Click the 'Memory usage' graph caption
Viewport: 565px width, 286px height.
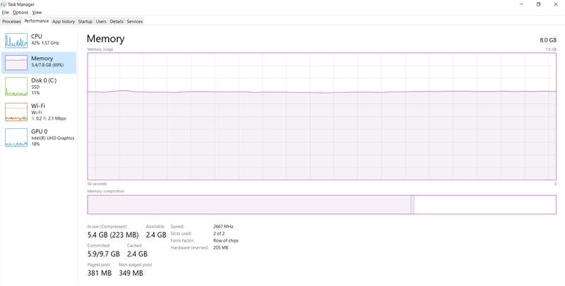pyautogui.click(x=100, y=49)
